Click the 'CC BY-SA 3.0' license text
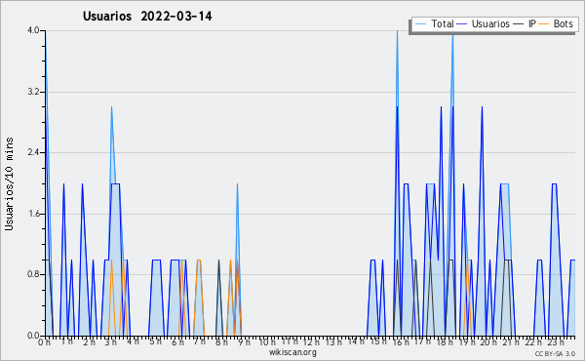Screen dimensions: 585x361 555,353
